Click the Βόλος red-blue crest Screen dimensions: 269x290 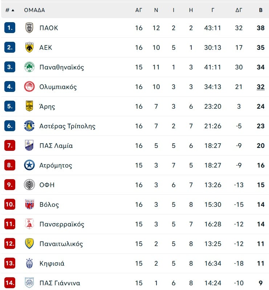tap(29, 204)
